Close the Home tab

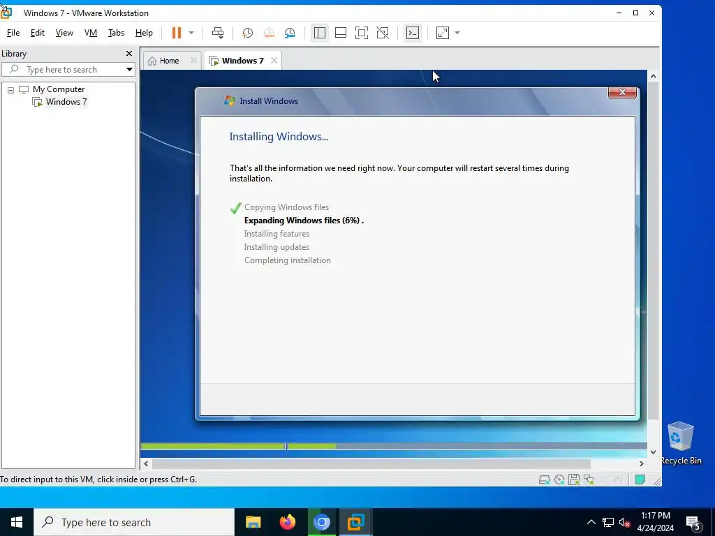coord(193,61)
